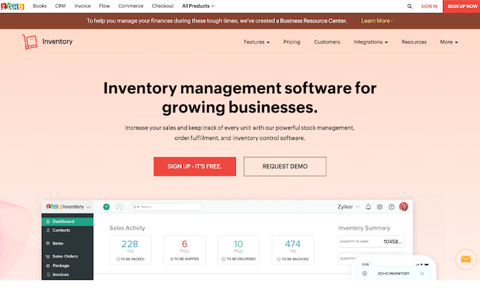480x288 pixels.
Task: Open the search magnifier icon in top bar
Action: click(409, 6)
